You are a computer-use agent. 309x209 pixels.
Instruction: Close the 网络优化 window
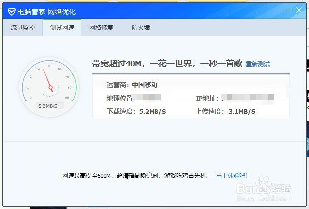pyautogui.click(x=299, y=10)
